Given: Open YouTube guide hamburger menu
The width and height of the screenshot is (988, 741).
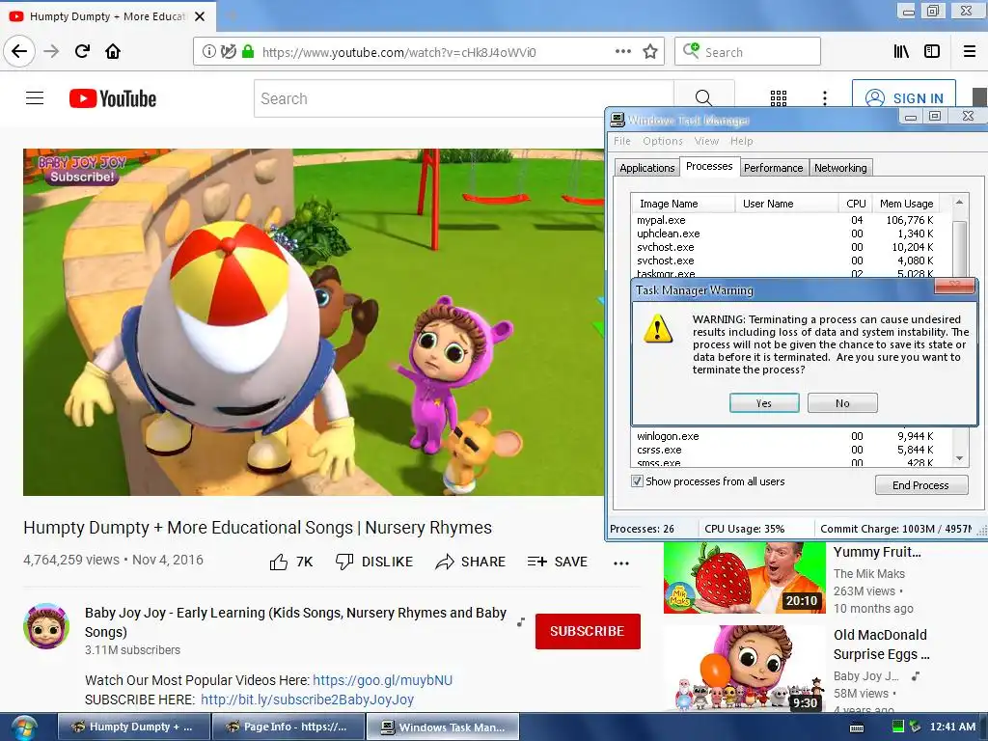Looking at the screenshot, I should coord(35,98).
